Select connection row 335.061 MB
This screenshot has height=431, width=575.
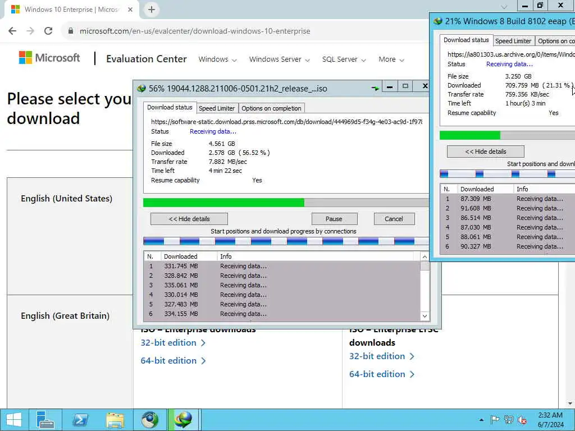click(x=282, y=285)
